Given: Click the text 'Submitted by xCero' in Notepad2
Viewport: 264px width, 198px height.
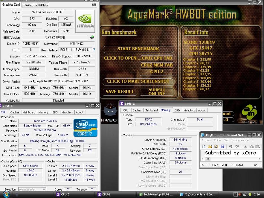Looking at the screenshot, I should point(231,153).
